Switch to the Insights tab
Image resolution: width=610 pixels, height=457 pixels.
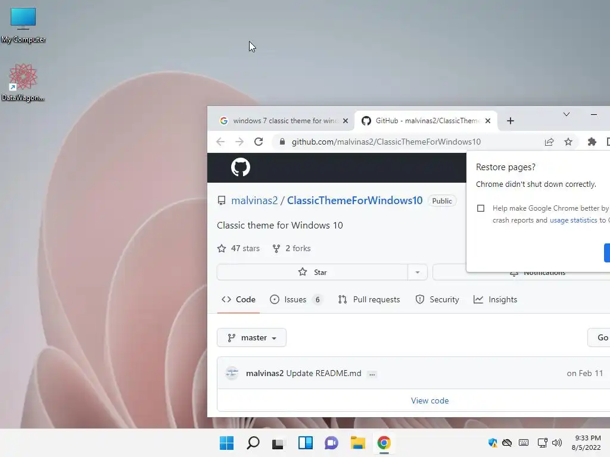[495, 300]
